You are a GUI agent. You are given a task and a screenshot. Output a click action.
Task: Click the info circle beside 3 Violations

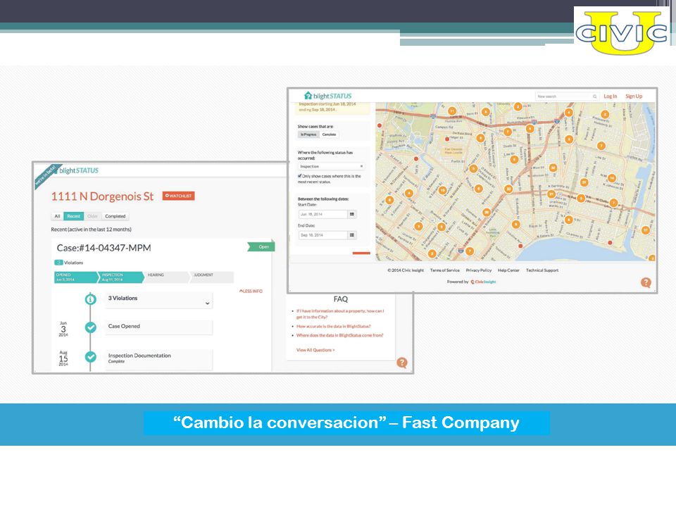[x=91, y=299]
